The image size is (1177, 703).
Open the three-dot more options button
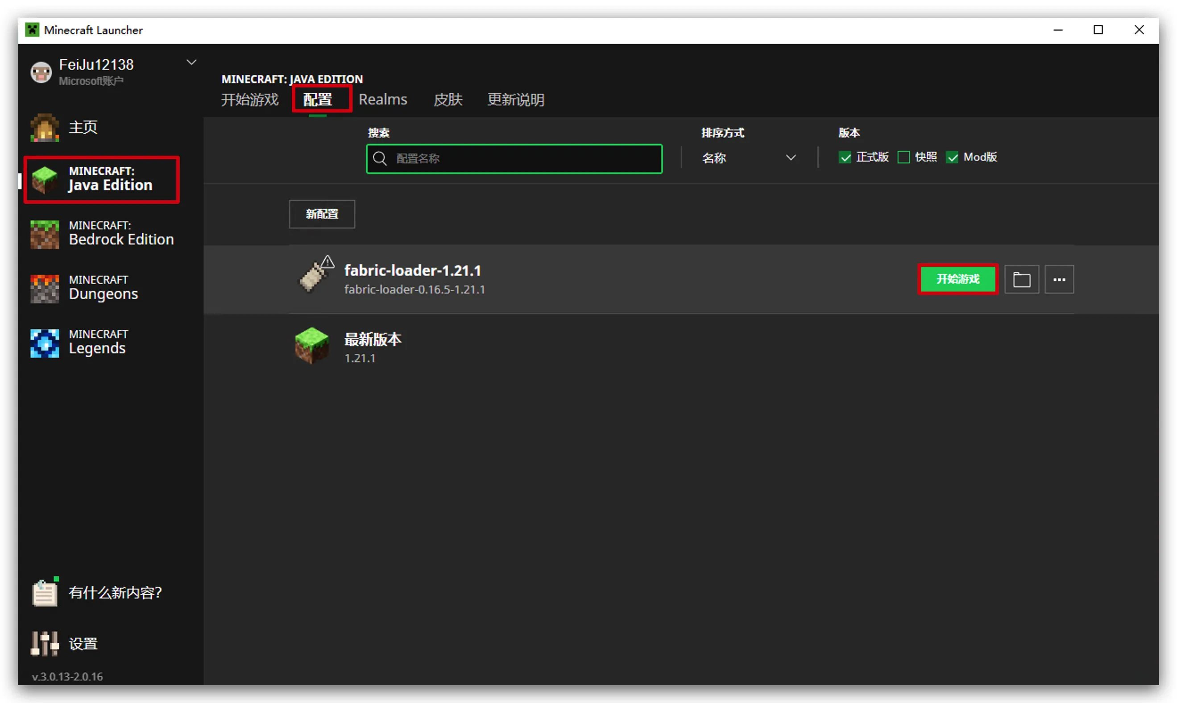tap(1059, 280)
